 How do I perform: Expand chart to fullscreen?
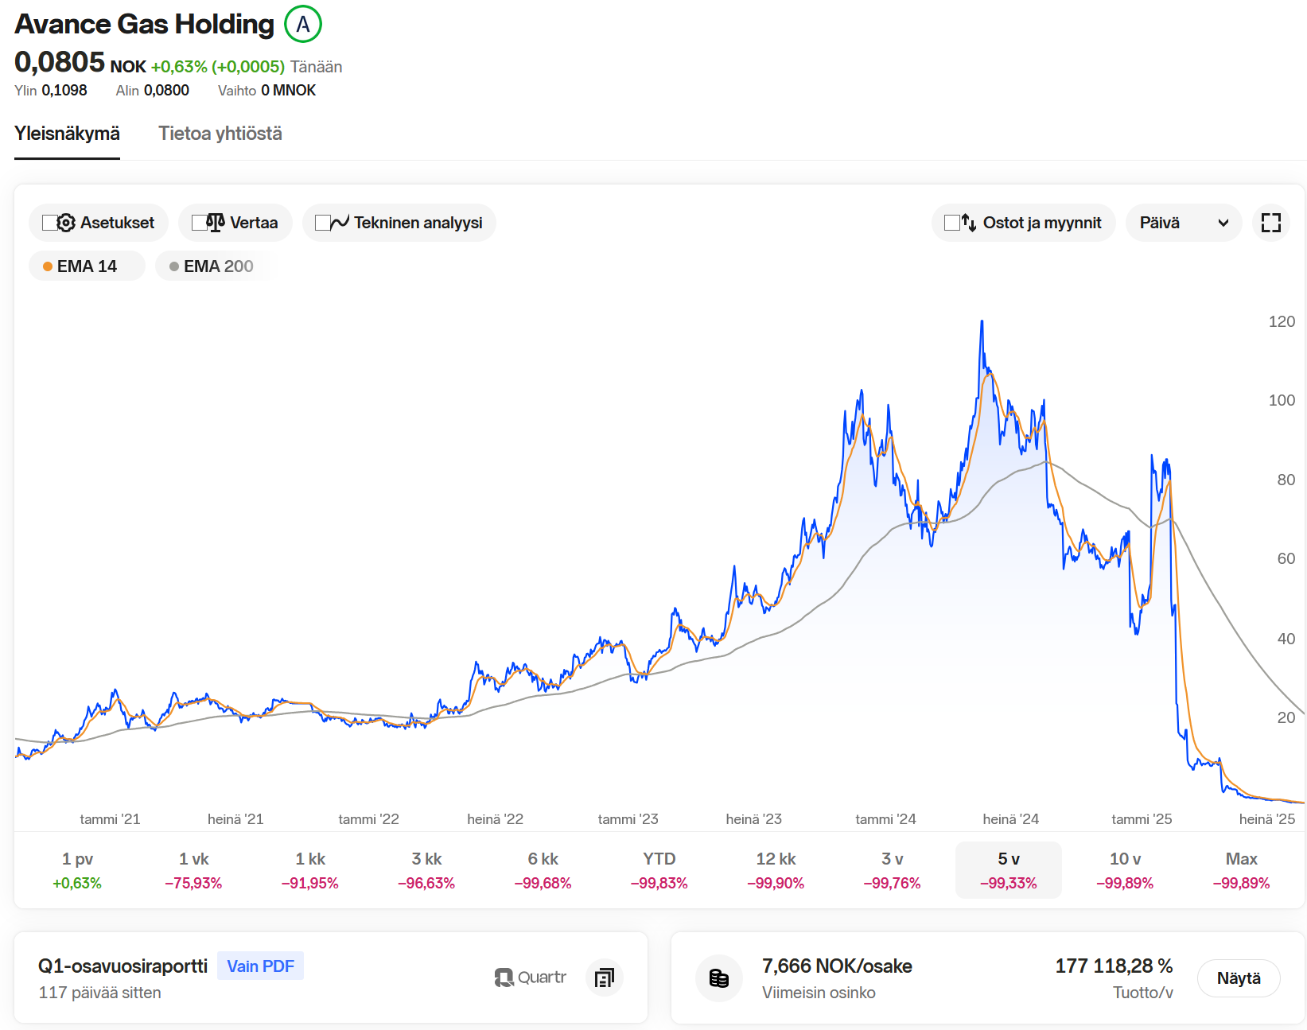(1271, 223)
